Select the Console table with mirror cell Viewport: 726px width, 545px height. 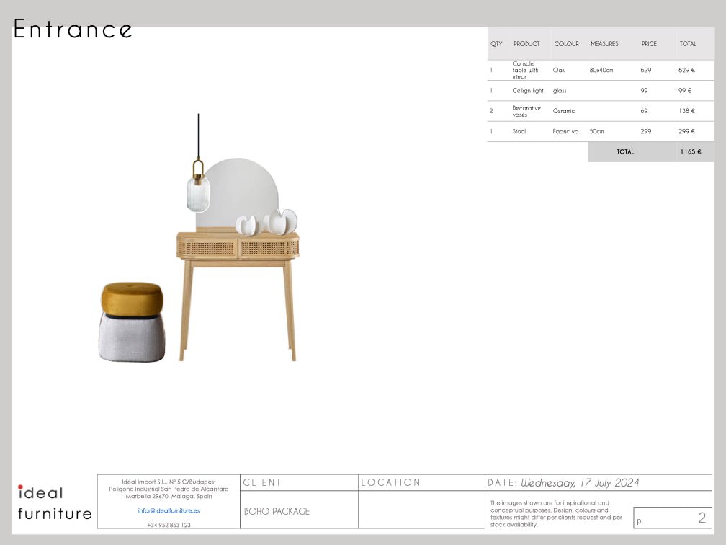tap(526, 70)
